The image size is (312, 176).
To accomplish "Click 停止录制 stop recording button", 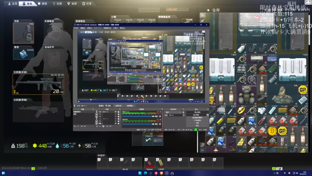I will (196, 115).
